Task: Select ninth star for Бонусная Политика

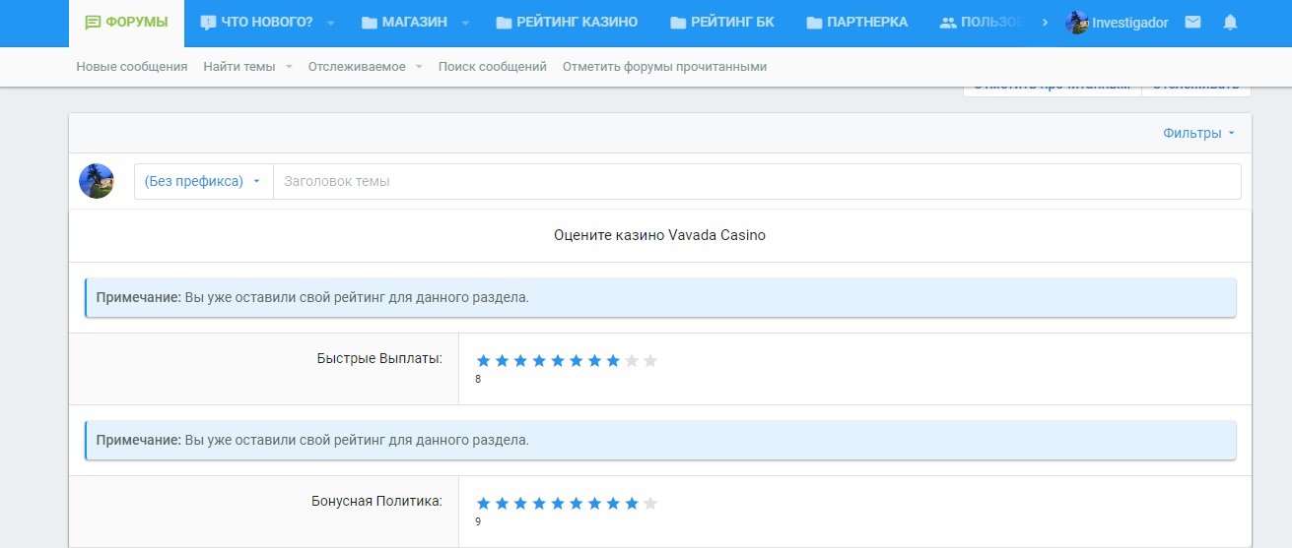Action: point(632,504)
